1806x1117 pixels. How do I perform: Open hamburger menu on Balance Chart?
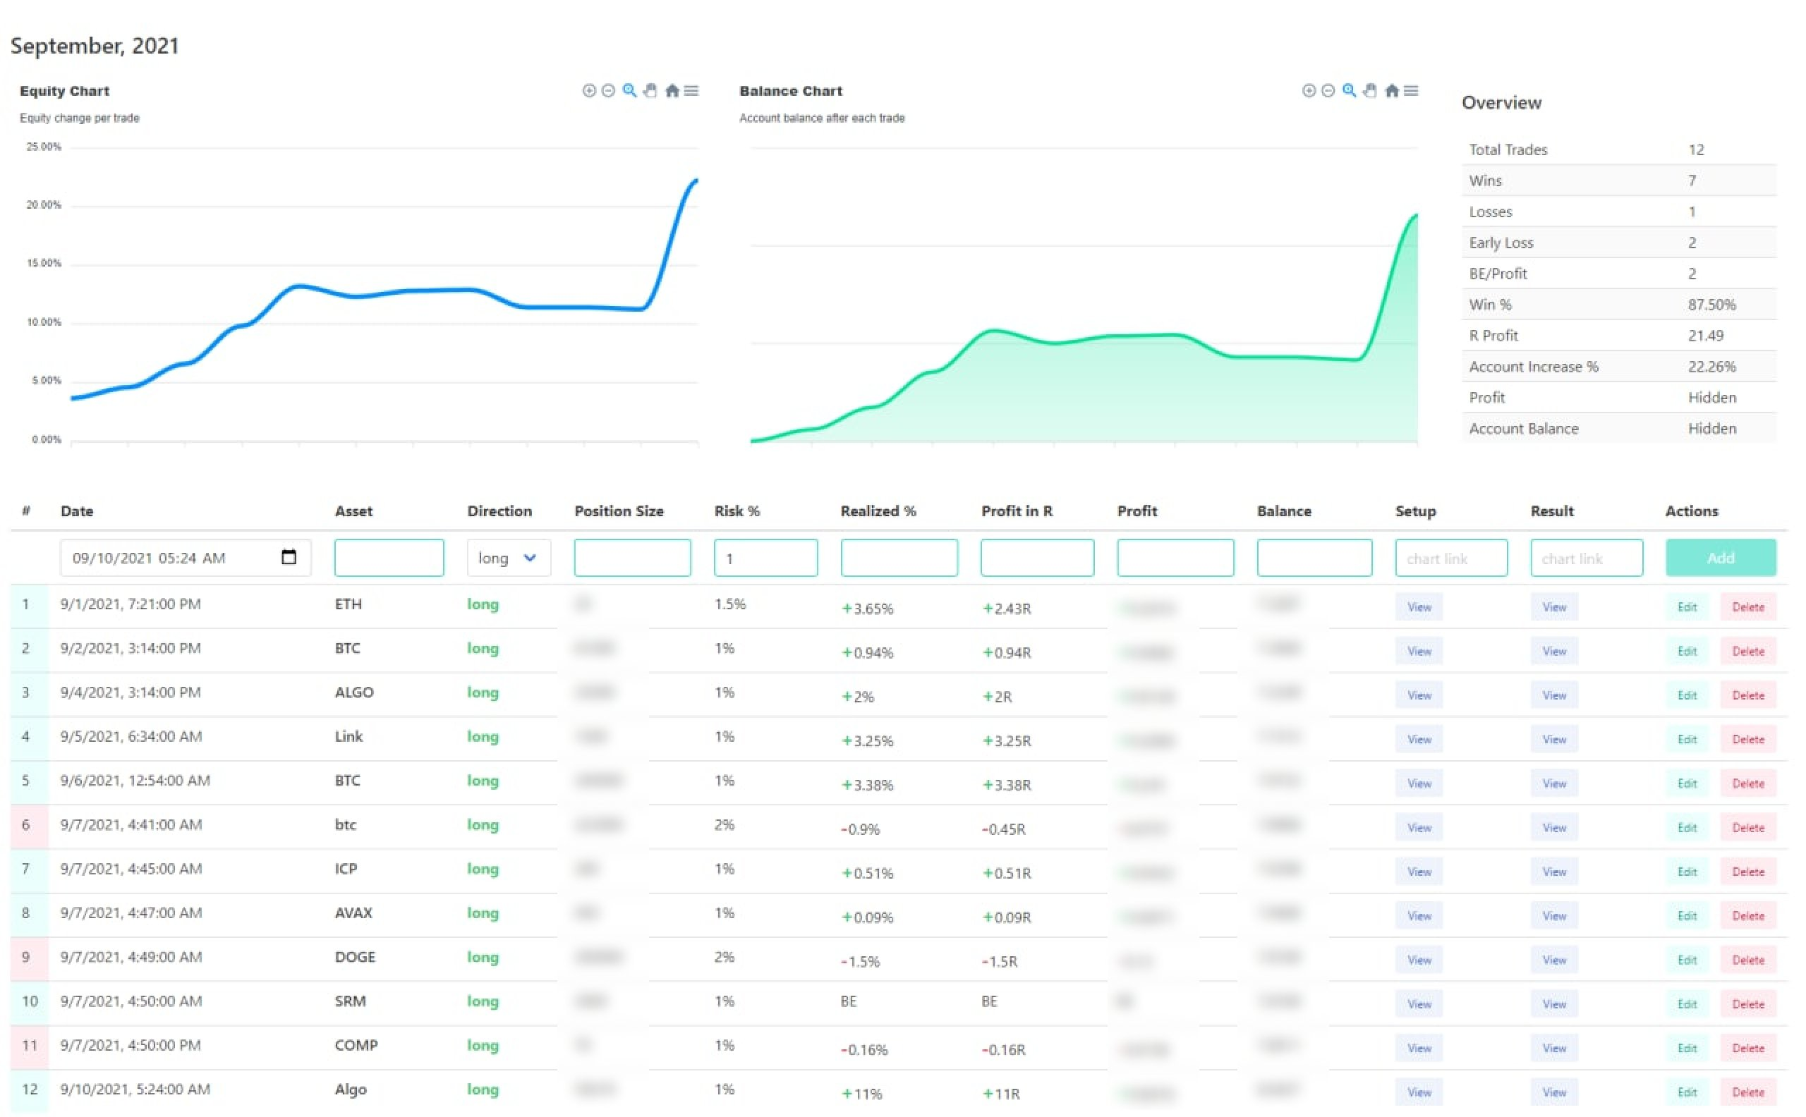tap(1412, 91)
